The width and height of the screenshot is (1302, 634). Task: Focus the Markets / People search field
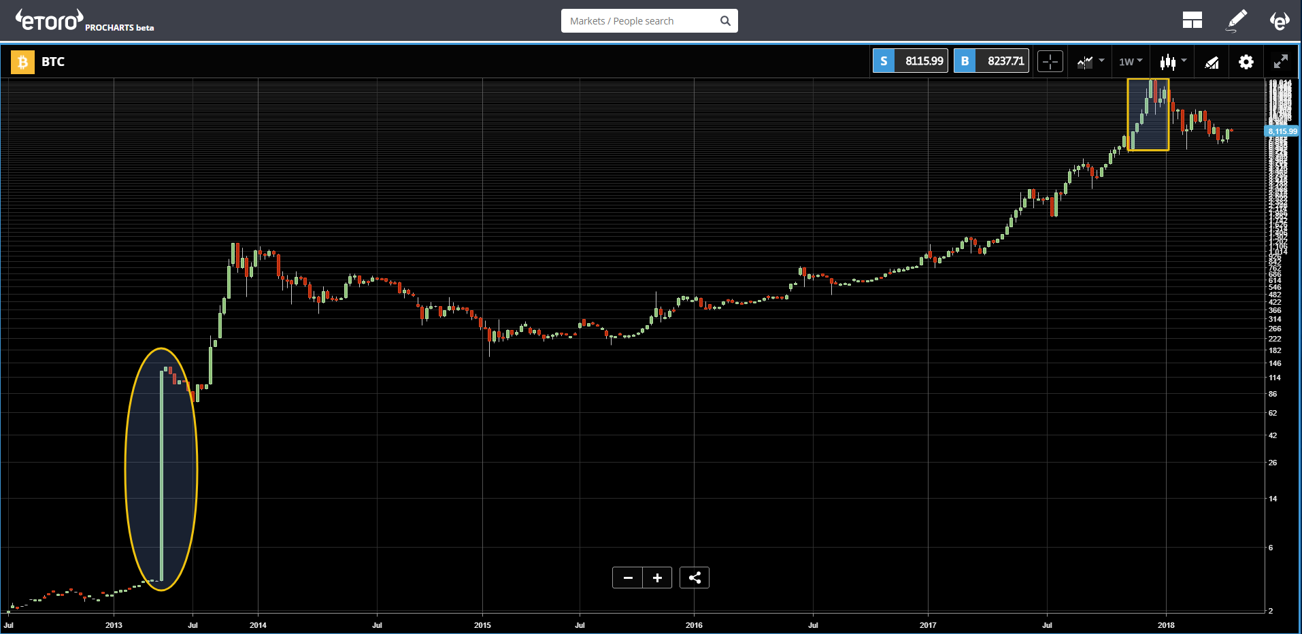pyautogui.click(x=649, y=20)
